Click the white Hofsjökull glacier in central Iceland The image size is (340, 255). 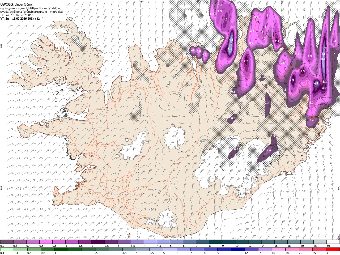coord(175,138)
